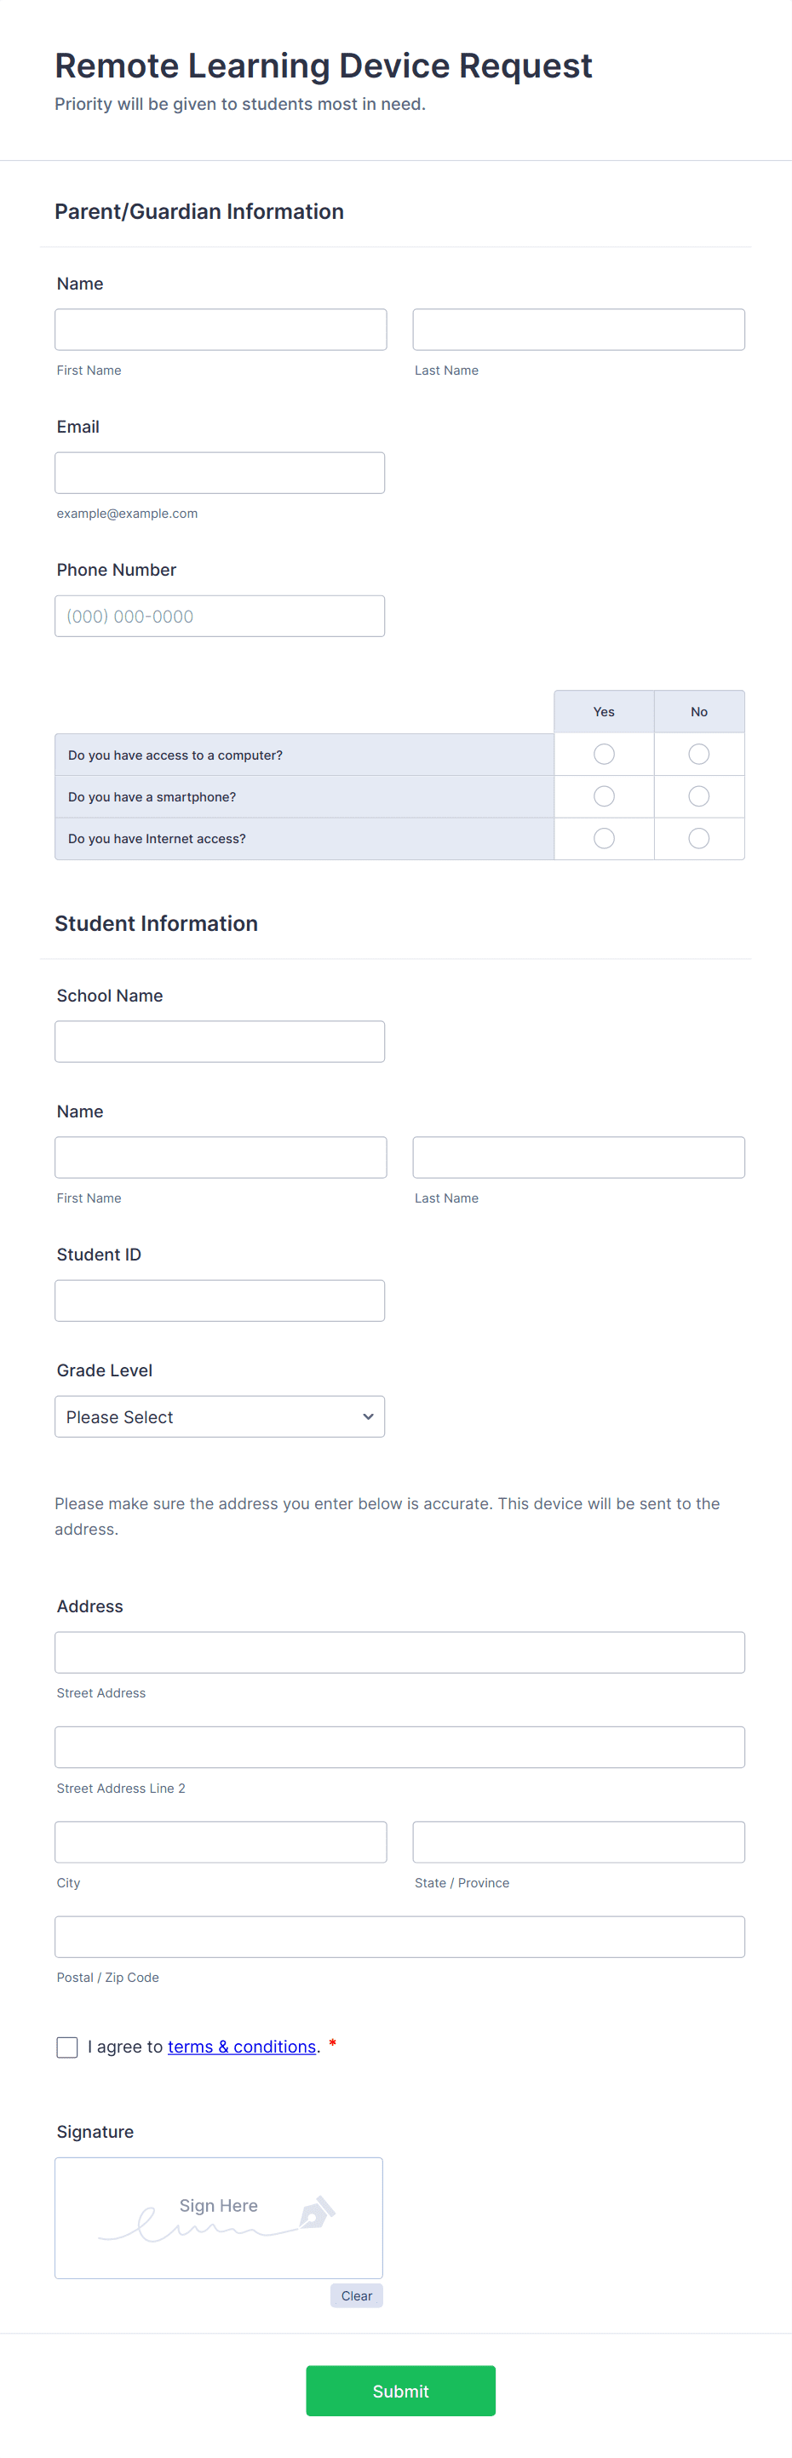The width and height of the screenshot is (792, 2458).
Task: Click the student Last Name field
Action: (577, 1157)
